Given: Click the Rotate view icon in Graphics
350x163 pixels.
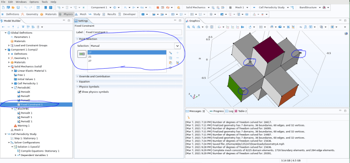Looking at the screenshot, I should pos(250,27).
